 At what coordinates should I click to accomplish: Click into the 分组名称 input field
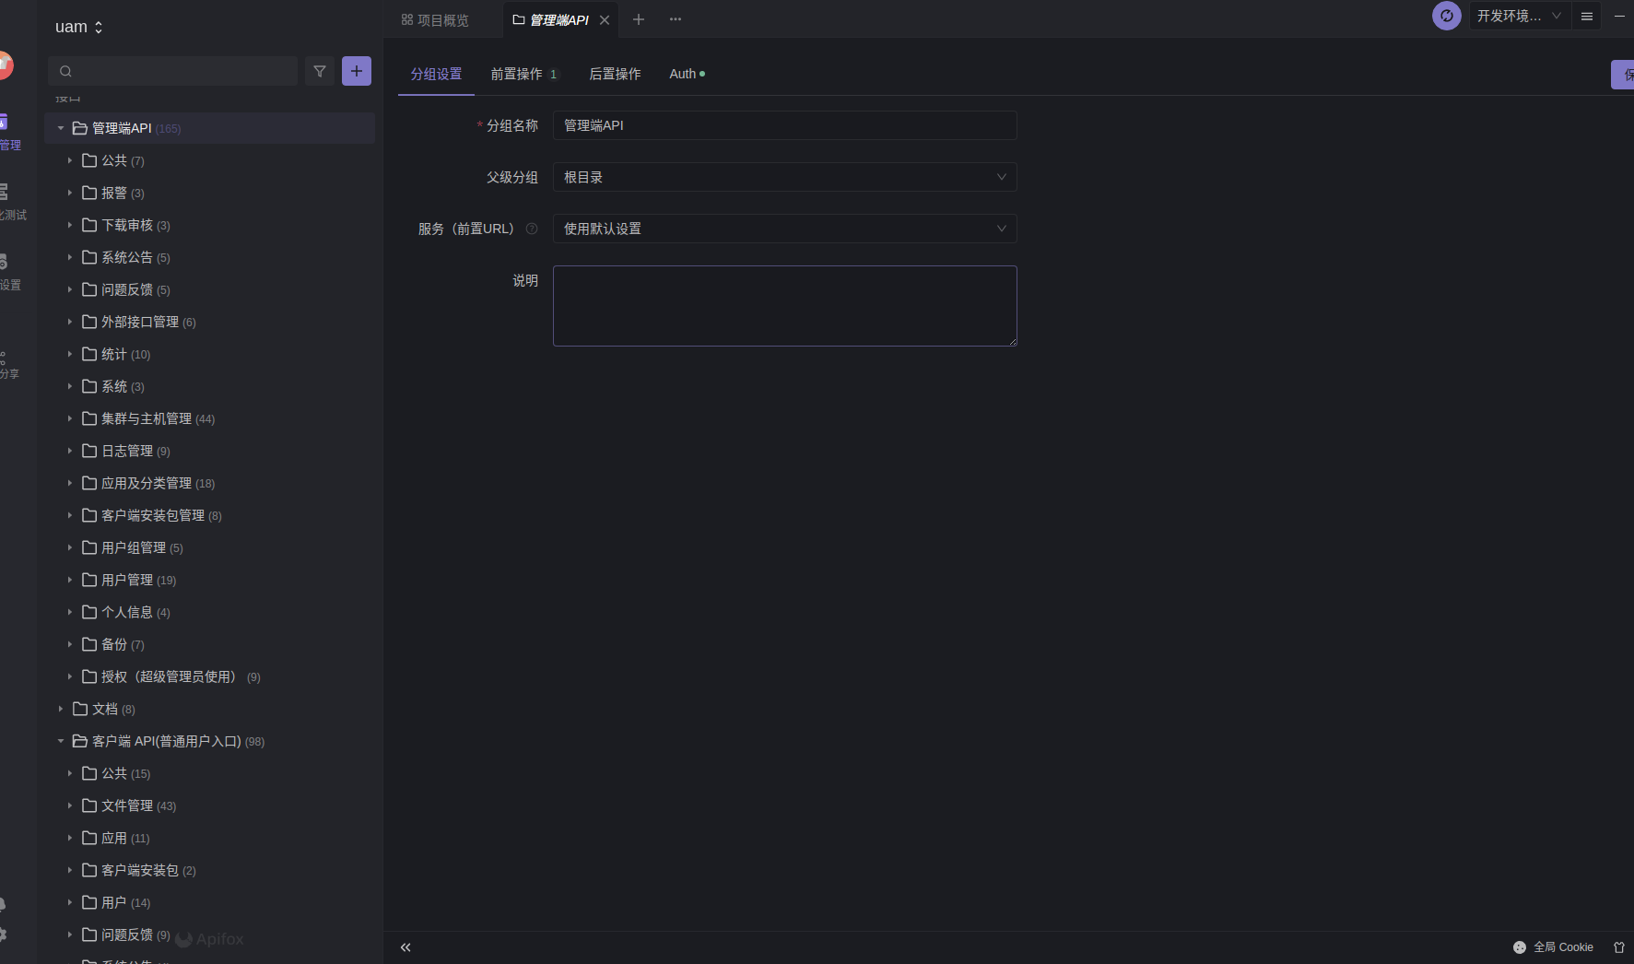tap(785, 125)
